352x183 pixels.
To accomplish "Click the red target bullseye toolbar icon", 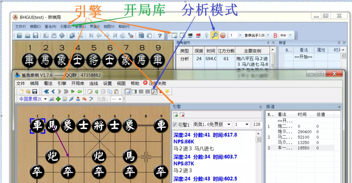I will click(x=223, y=35).
